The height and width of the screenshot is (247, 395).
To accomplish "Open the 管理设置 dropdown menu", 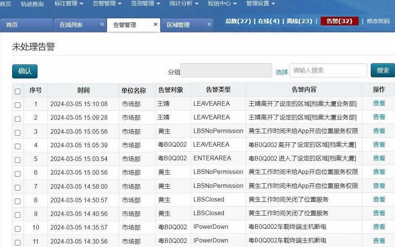I will (x=260, y=4).
